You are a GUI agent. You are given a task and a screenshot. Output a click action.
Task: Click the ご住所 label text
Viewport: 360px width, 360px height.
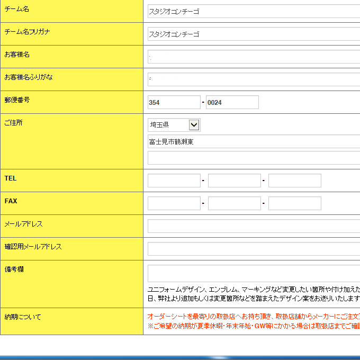pyautogui.click(x=14, y=123)
